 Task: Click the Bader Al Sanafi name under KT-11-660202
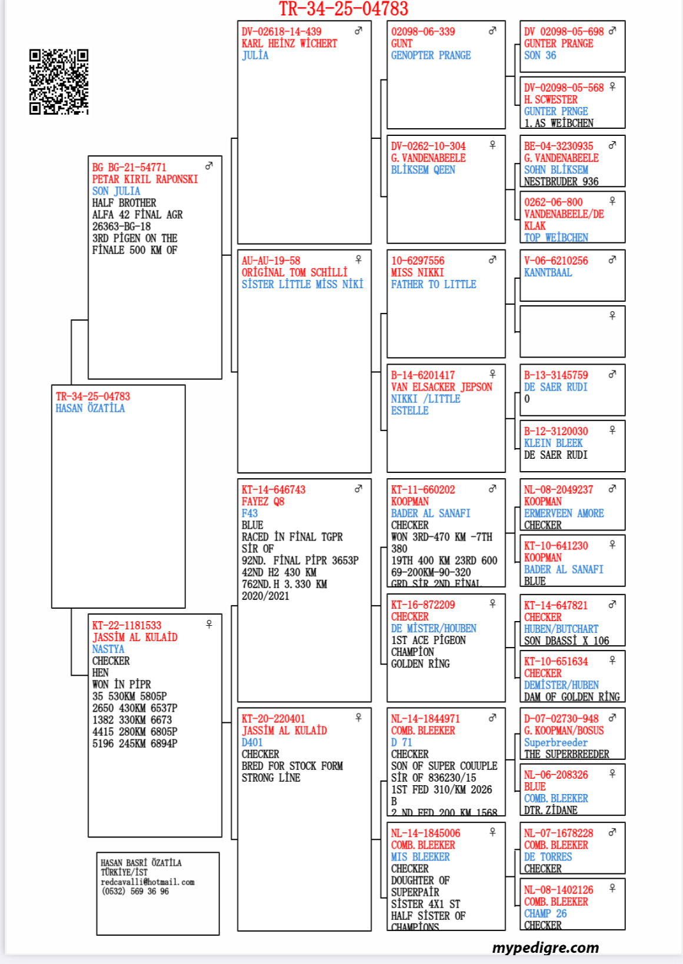point(431,513)
